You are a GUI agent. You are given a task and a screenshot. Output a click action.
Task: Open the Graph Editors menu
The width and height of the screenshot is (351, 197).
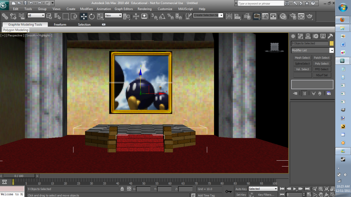click(x=124, y=9)
